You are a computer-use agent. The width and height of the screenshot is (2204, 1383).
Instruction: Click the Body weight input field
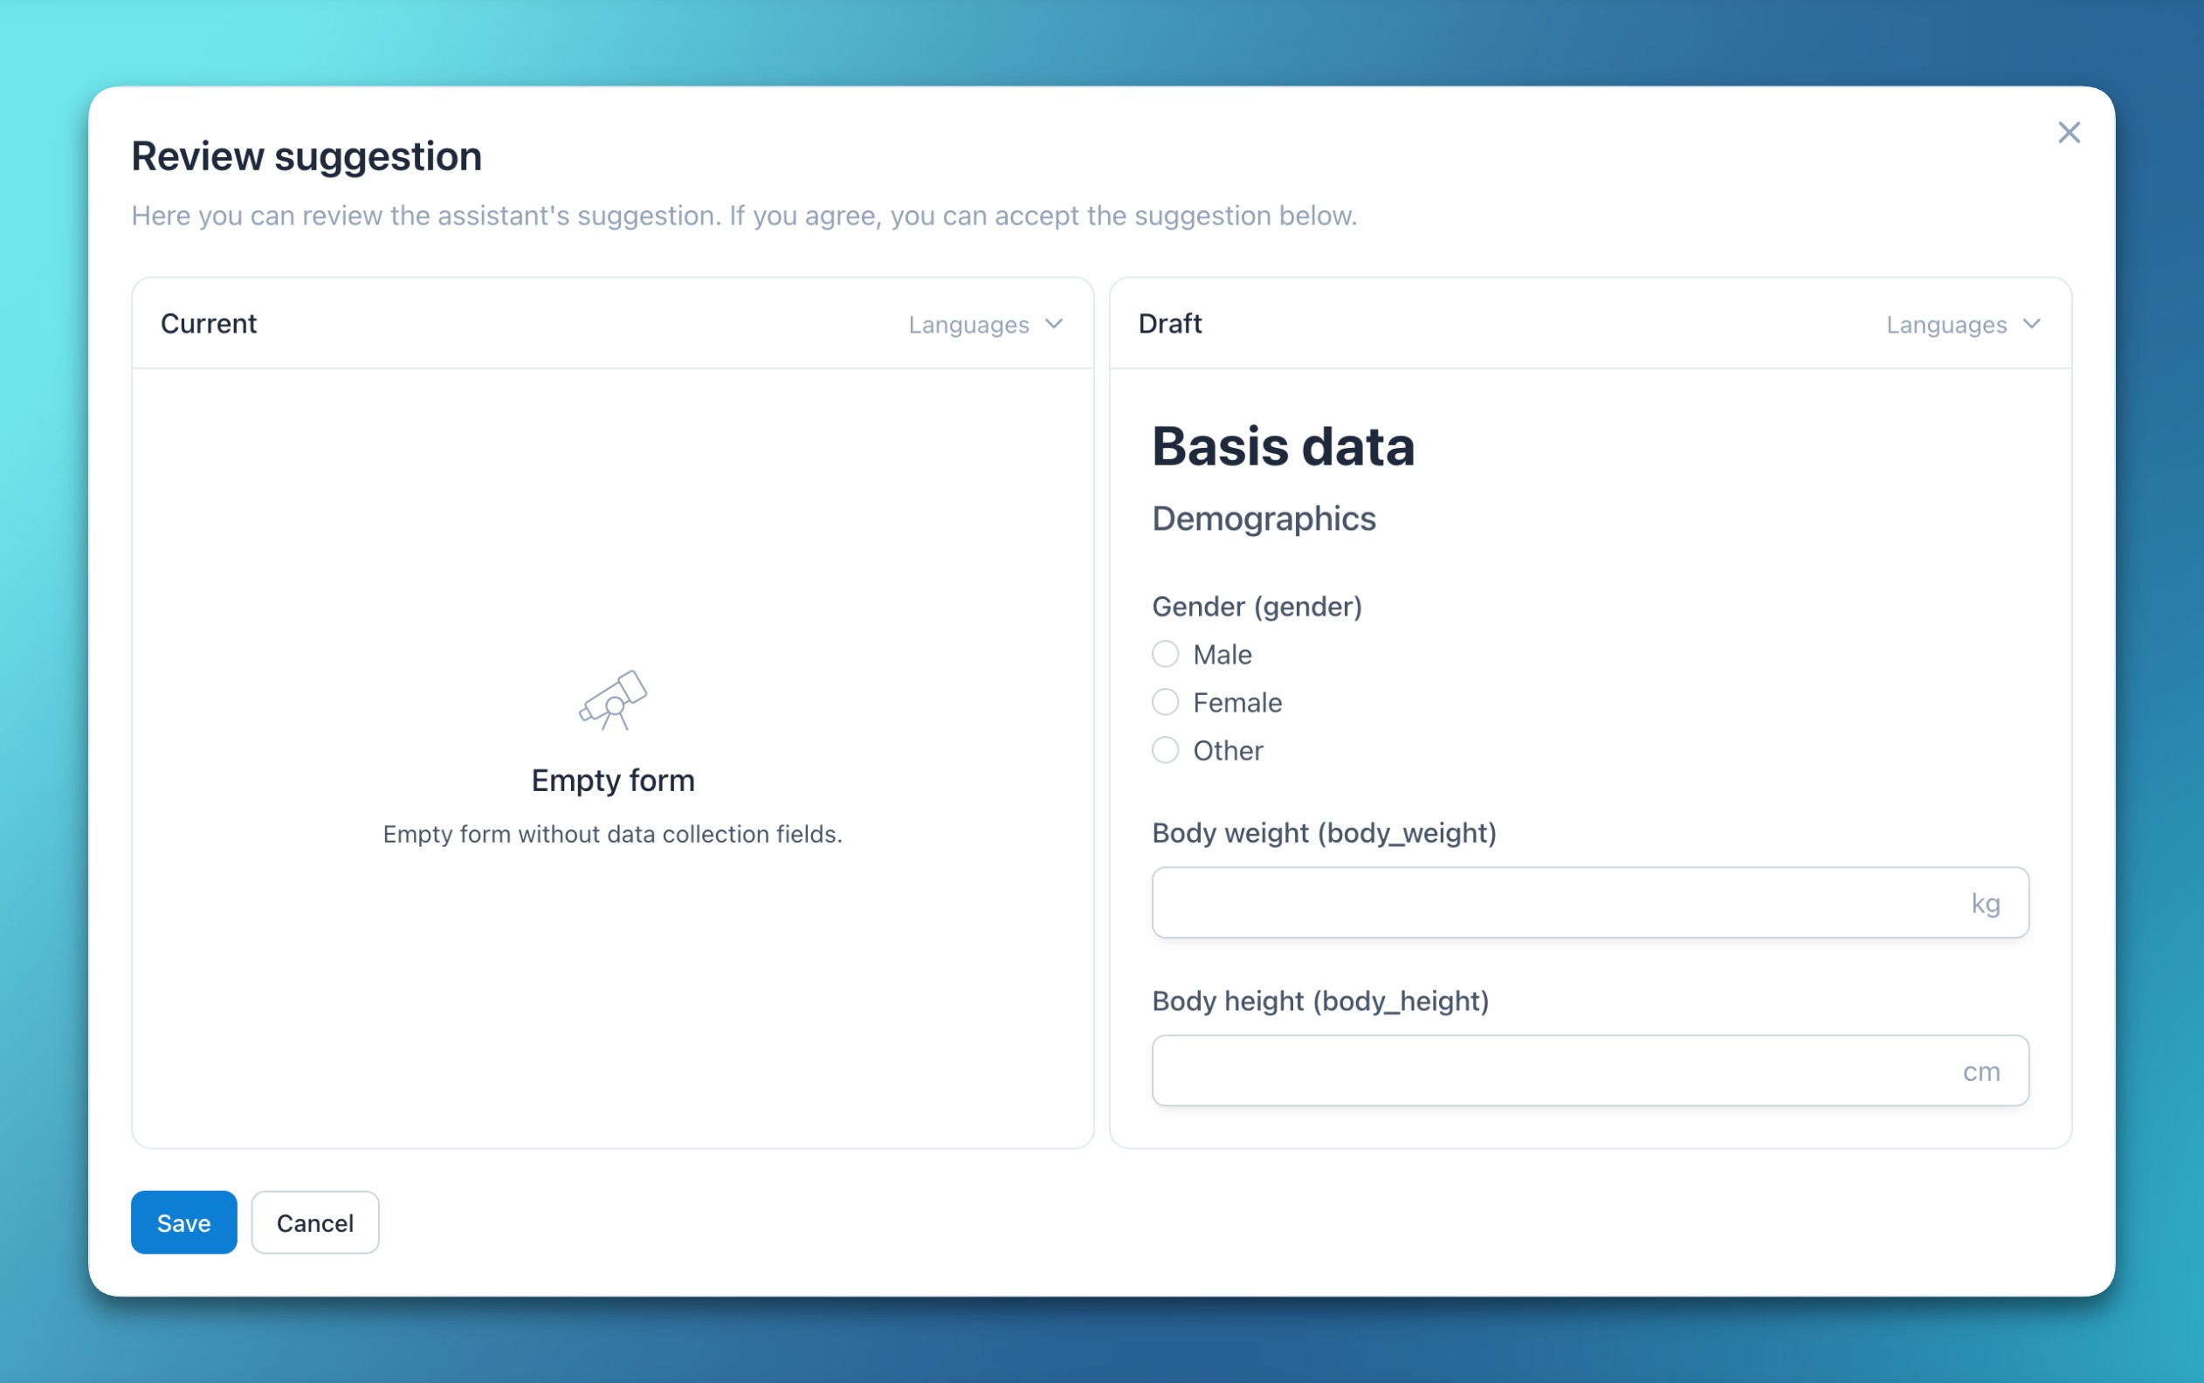[1554, 903]
